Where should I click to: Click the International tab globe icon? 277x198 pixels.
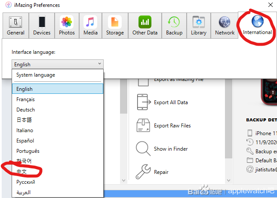[x=257, y=22]
